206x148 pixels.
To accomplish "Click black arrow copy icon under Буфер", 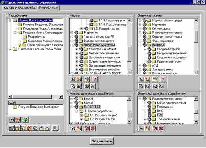I will coord(11,120).
